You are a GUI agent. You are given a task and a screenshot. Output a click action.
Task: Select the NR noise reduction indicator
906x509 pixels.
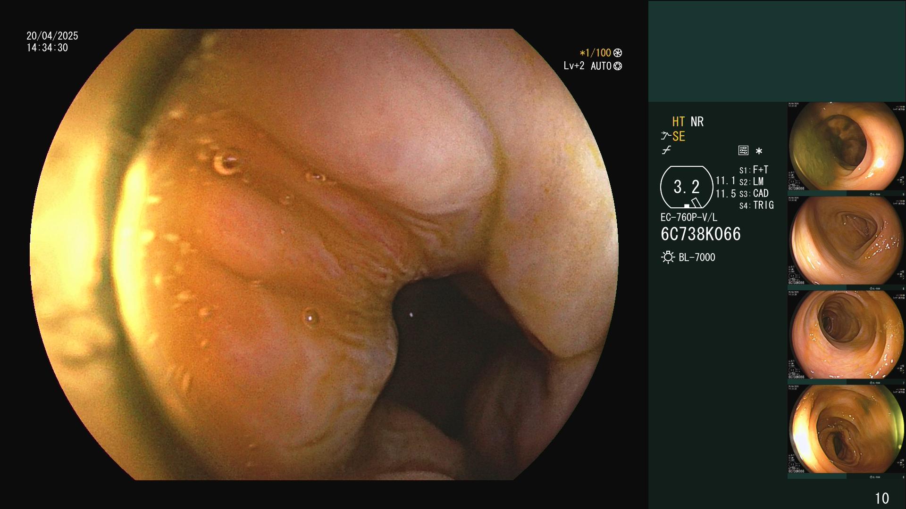(697, 122)
